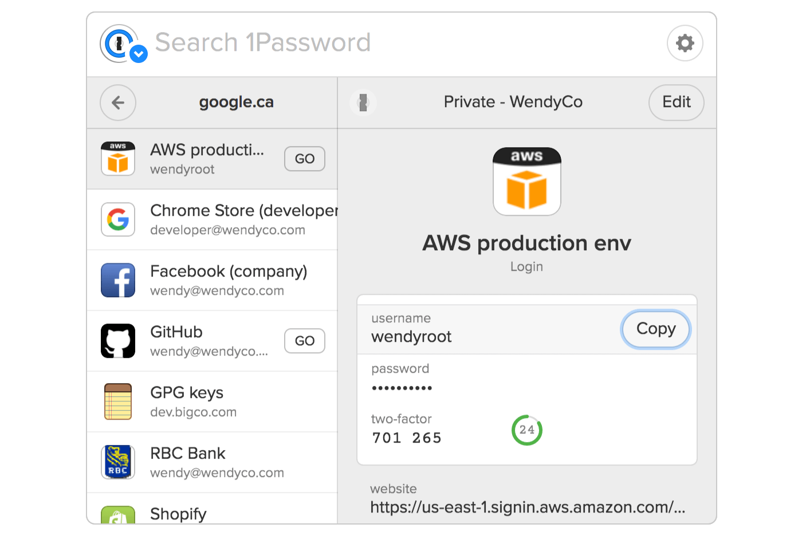Select the AWS production entry icon

point(118,159)
